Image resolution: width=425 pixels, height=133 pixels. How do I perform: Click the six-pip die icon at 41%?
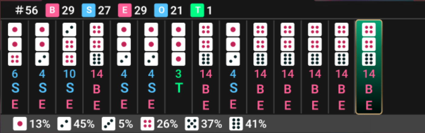click(x=236, y=124)
